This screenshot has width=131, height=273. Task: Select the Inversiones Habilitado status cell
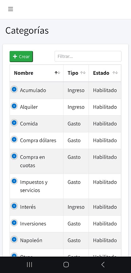(x=105, y=224)
